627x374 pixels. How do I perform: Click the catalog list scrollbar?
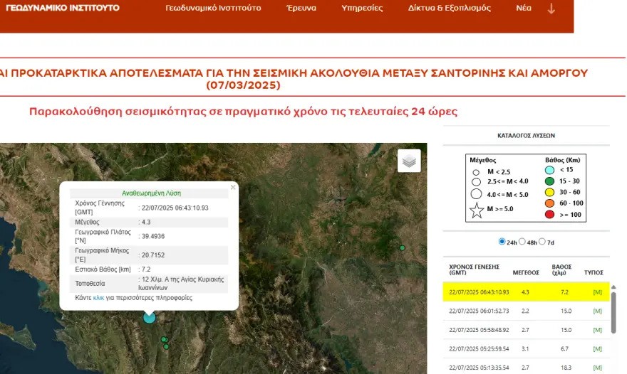(613, 313)
